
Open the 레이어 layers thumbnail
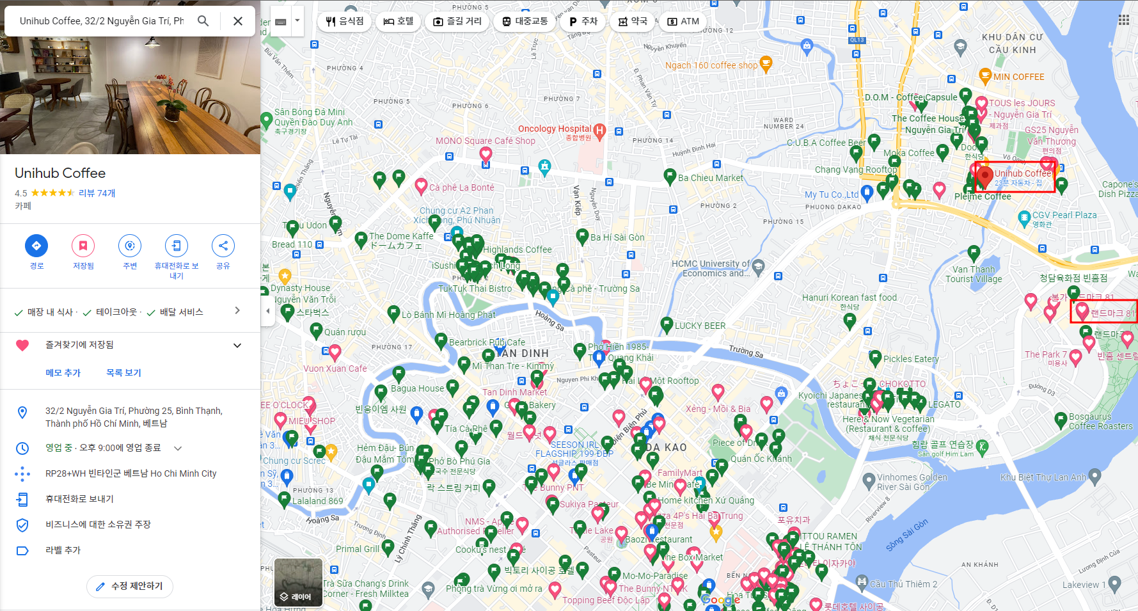coord(299,582)
